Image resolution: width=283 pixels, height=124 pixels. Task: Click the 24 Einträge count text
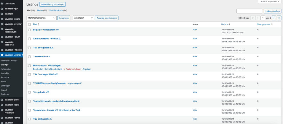click(244, 18)
